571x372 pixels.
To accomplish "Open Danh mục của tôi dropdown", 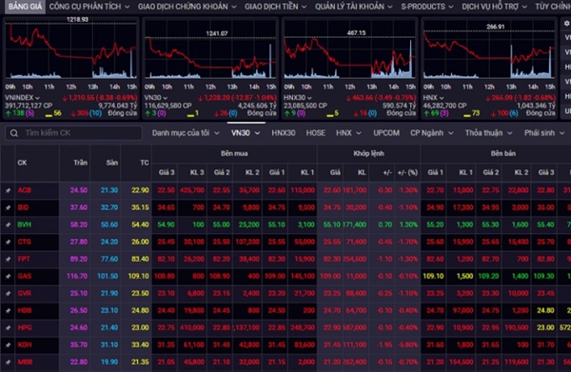I will (186, 133).
